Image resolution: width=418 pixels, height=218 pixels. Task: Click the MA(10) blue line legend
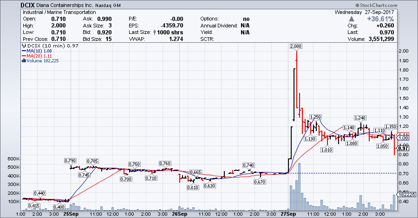coord(37,51)
